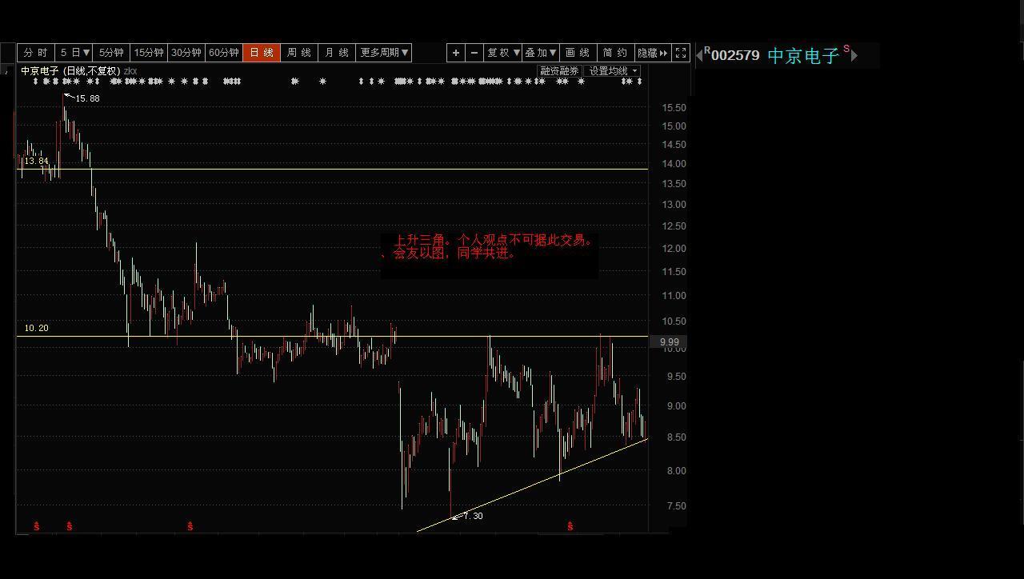Screen dimensions: 1024x579
Task: Zoom in chart with plus icon
Action: [456, 53]
